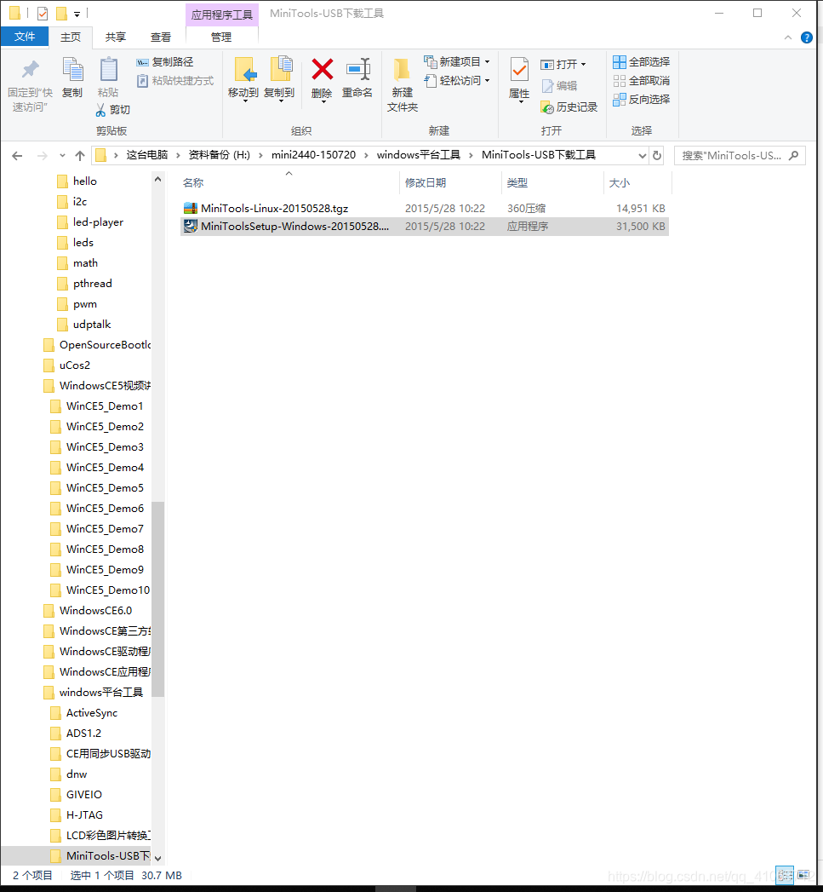Select MiniToolsSetup-Windows-20150528 application file
The height and width of the screenshot is (892, 823).
pos(424,227)
